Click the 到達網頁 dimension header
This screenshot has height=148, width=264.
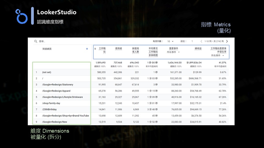point(47,49)
